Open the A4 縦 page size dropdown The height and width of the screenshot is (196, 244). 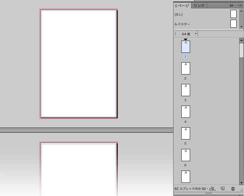pyautogui.click(x=196, y=34)
